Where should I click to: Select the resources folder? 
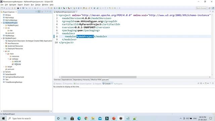coord(15,56)
